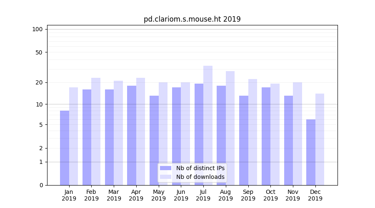Click the y-axis tick label 50
Image resolution: width=375 pixels, height=208 pixels.
[39, 52]
